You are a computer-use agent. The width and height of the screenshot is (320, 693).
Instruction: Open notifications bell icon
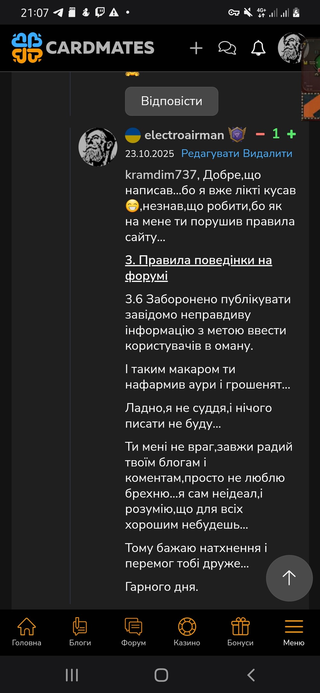click(258, 48)
